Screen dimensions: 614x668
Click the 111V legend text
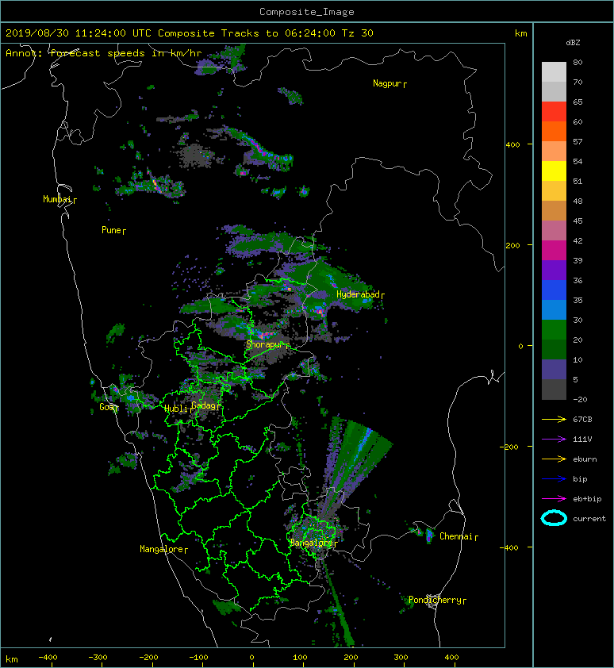(x=581, y=440)
